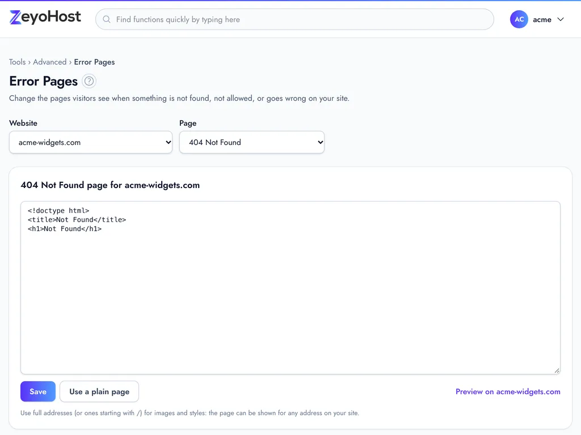581x435 pixels.
Task: Focus the Find functions search field
Action: pyautogui.click(x=294, y=19)
